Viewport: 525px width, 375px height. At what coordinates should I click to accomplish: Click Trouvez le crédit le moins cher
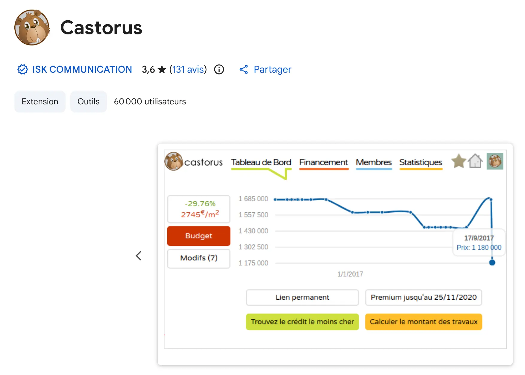coord(302,322)
